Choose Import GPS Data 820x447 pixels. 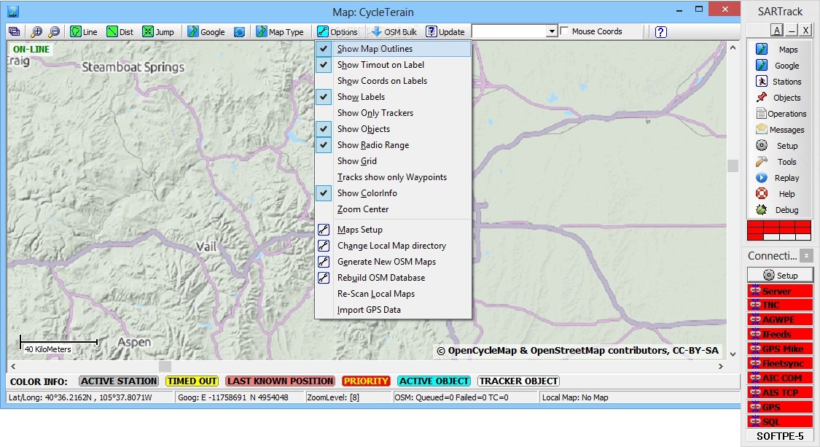(393, 310)
